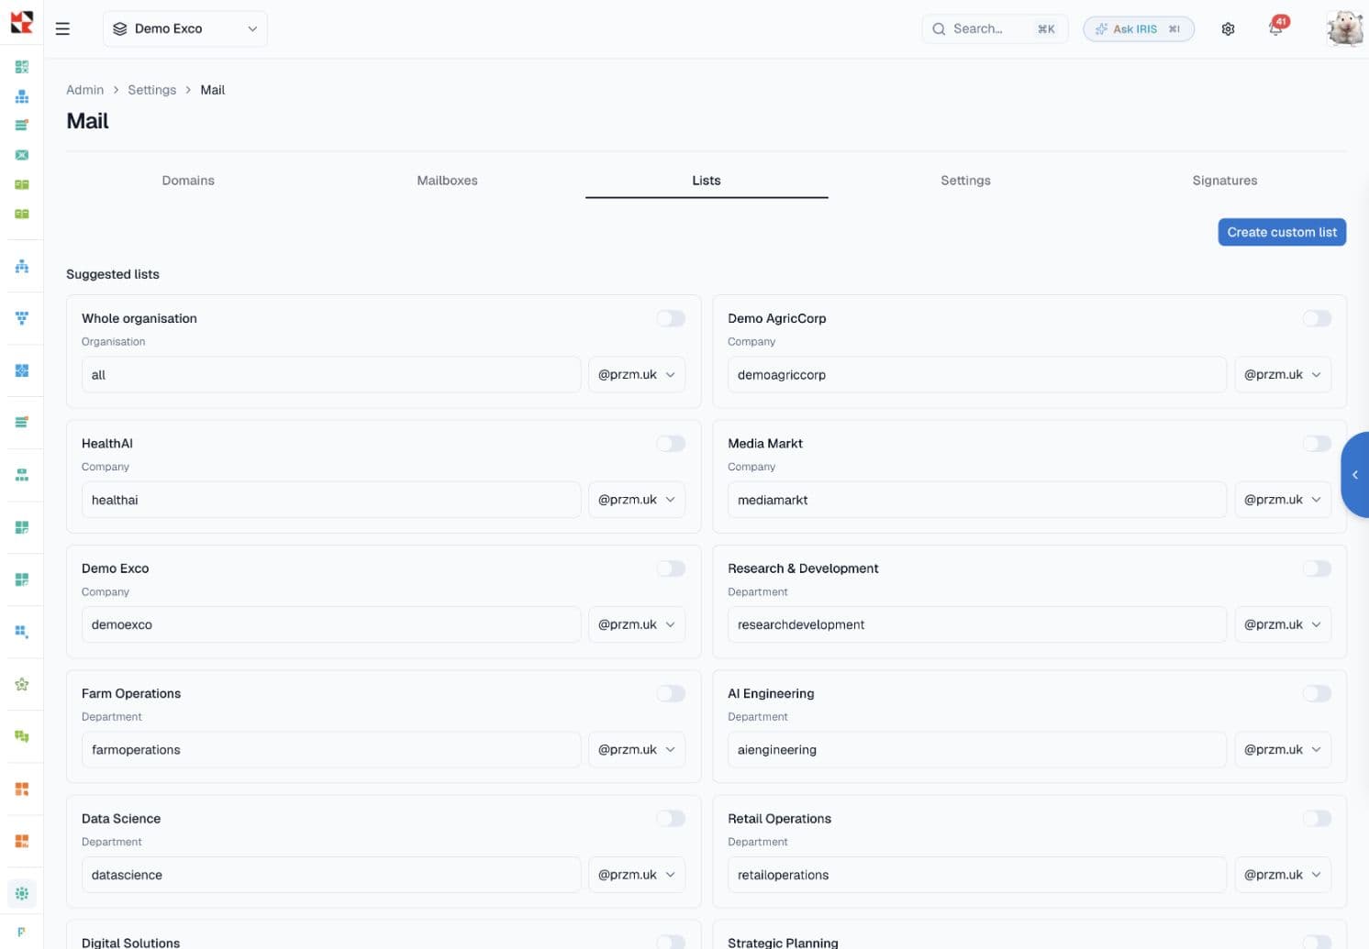Open the org-chart icon in the sidebar
Image resolution: width=1369 pixels, height=949 pixels.
pos(22,266)
